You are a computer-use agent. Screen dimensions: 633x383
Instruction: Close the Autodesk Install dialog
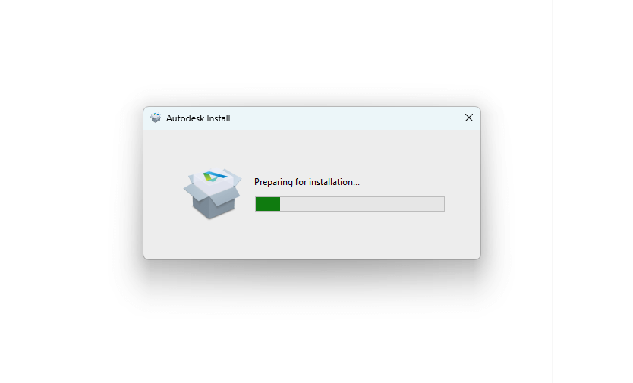pyautogui.click(x=469, y=118)
